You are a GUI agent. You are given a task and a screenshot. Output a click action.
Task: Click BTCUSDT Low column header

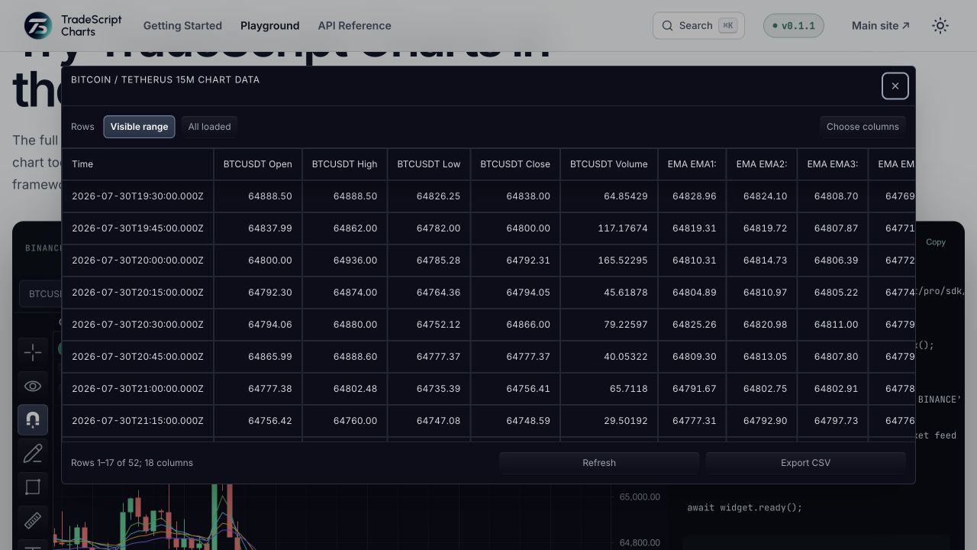tap(429, 164)
